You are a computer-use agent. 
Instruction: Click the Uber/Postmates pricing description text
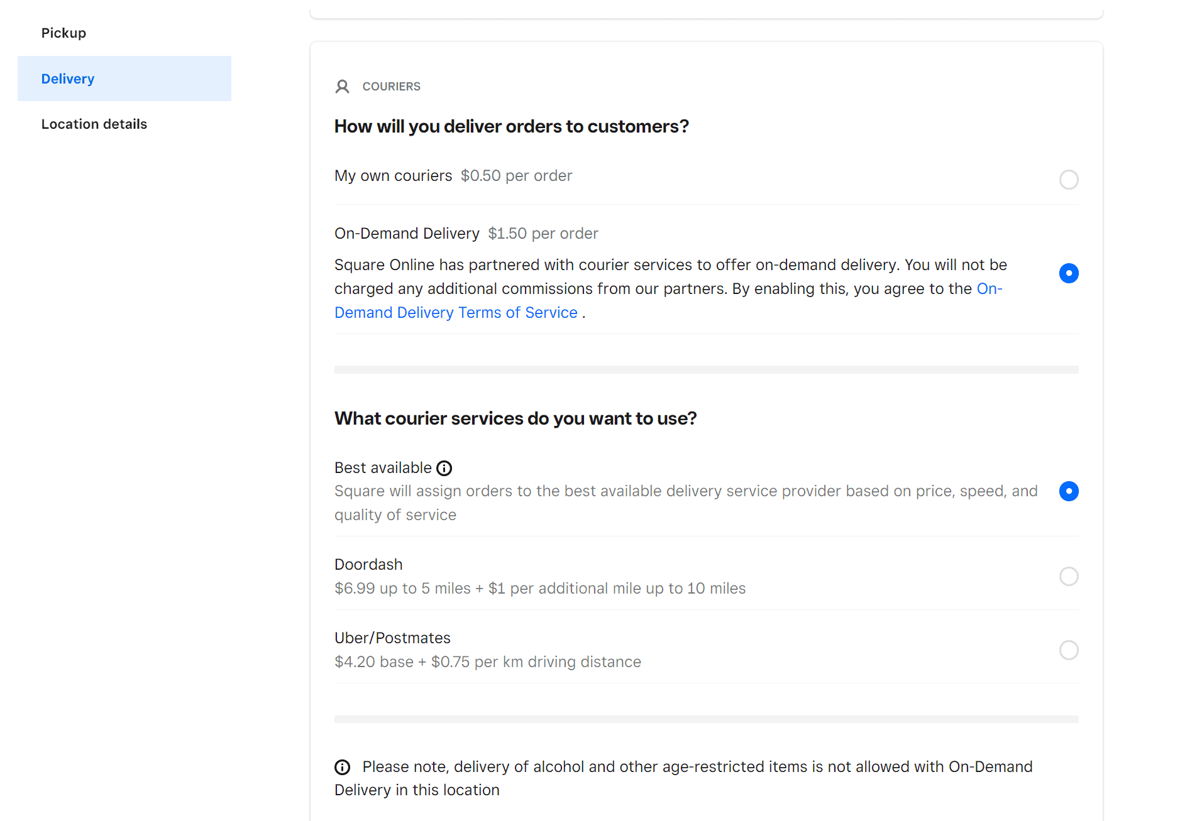click(x=488, y=662)
